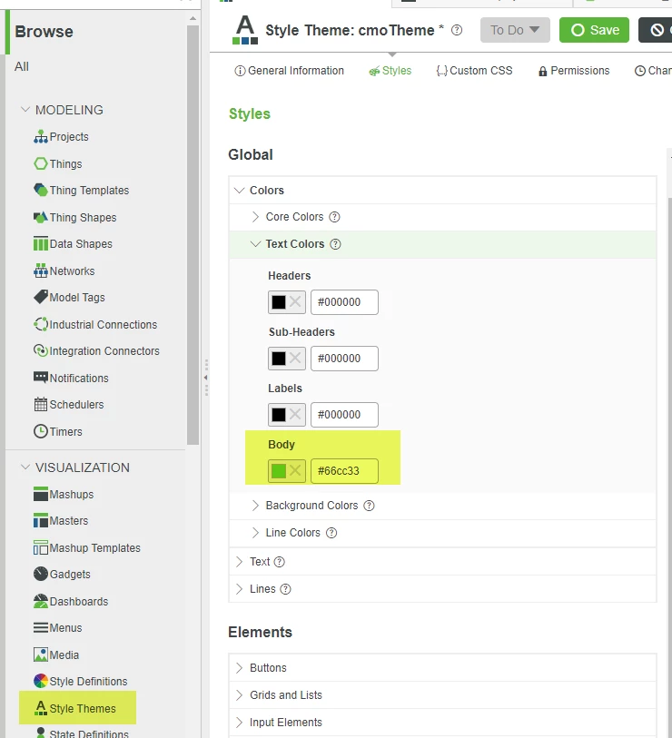
Task: Pick the Headers color swatch
Action: click(x=279, y=301)
